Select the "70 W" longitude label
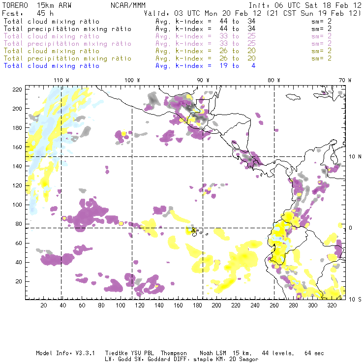Viewport: 364px width, 364px height. pos(345,80)
